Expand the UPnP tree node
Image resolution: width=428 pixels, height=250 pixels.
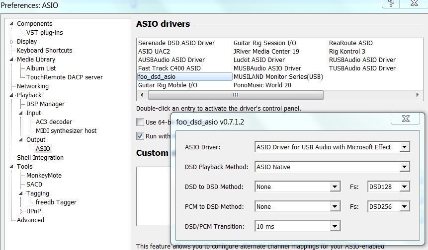pyautogui.click(x=21, y=211)
